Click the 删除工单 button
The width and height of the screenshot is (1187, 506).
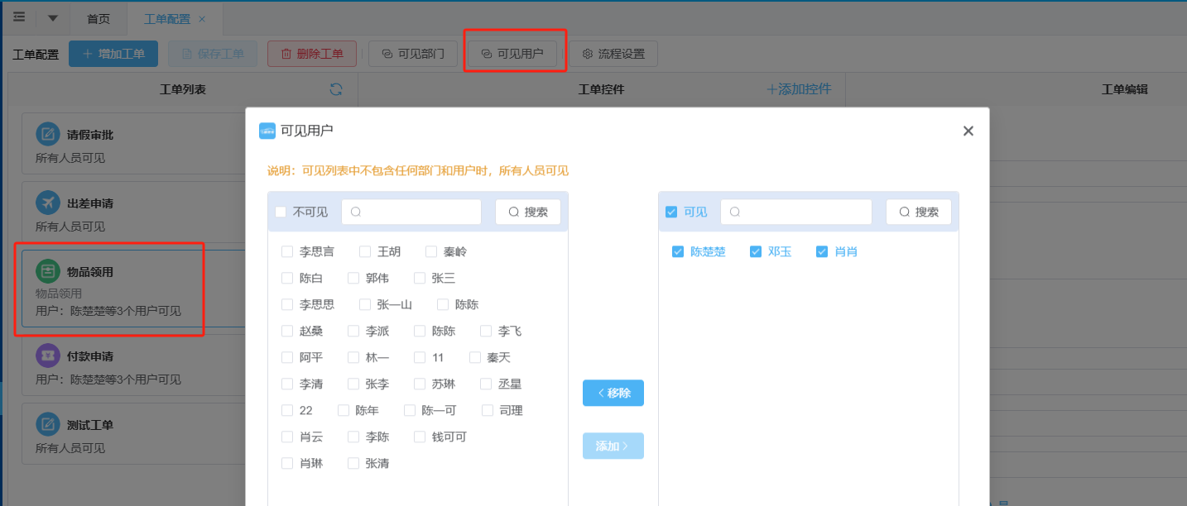click(x=312, y=54)
